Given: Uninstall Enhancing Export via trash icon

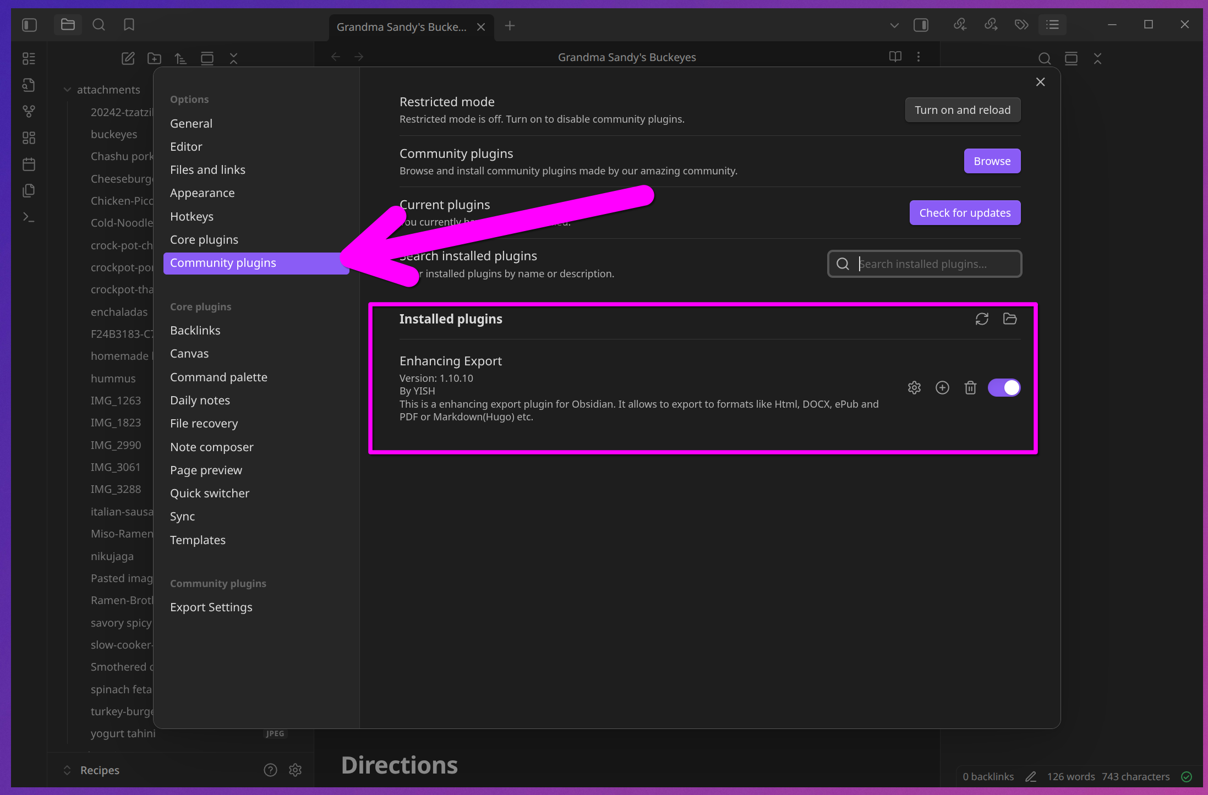Looking at the screenshot, I should tap(970, 388).
